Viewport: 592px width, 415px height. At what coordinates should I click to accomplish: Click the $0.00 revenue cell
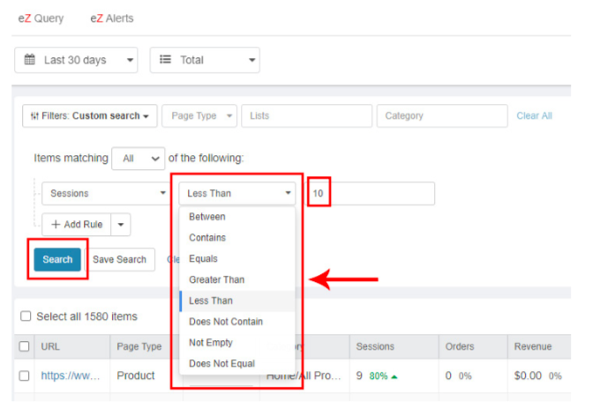(x=528, y=376)
